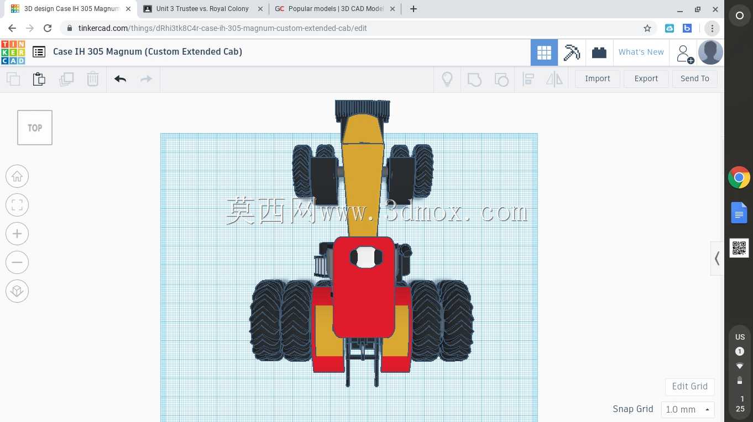Open the Snap Grid 1.0 mm dropdown

pos(688,410)
